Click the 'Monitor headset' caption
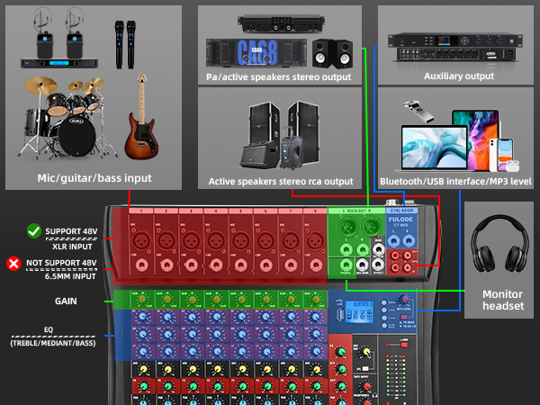The image size is (540, 405). tap(503, 300)
